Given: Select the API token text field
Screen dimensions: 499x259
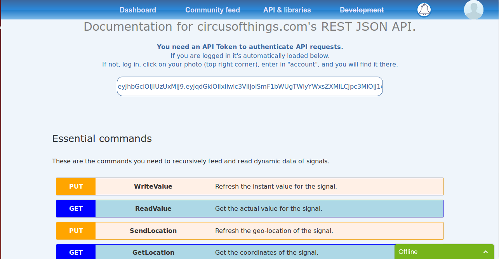Looking at the screenshot, I should 250,86.
